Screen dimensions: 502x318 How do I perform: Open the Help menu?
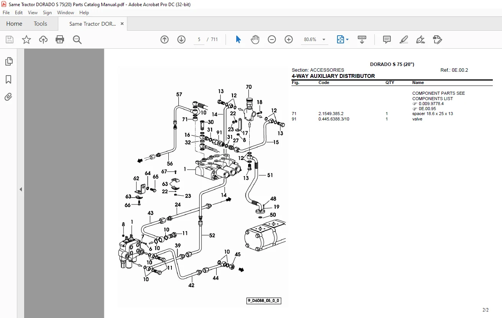(x=84, y=13)
